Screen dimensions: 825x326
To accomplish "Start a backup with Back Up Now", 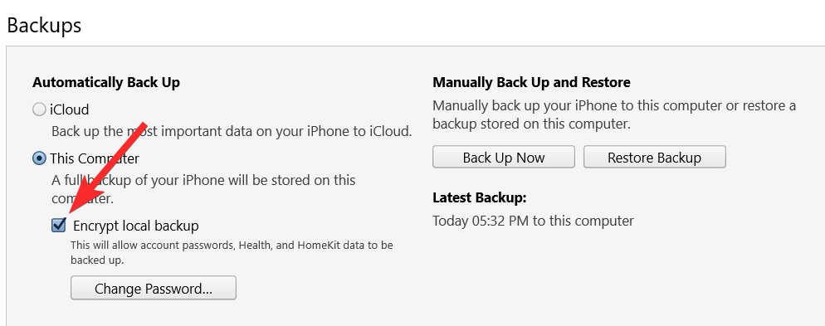I will click(504, 158).
